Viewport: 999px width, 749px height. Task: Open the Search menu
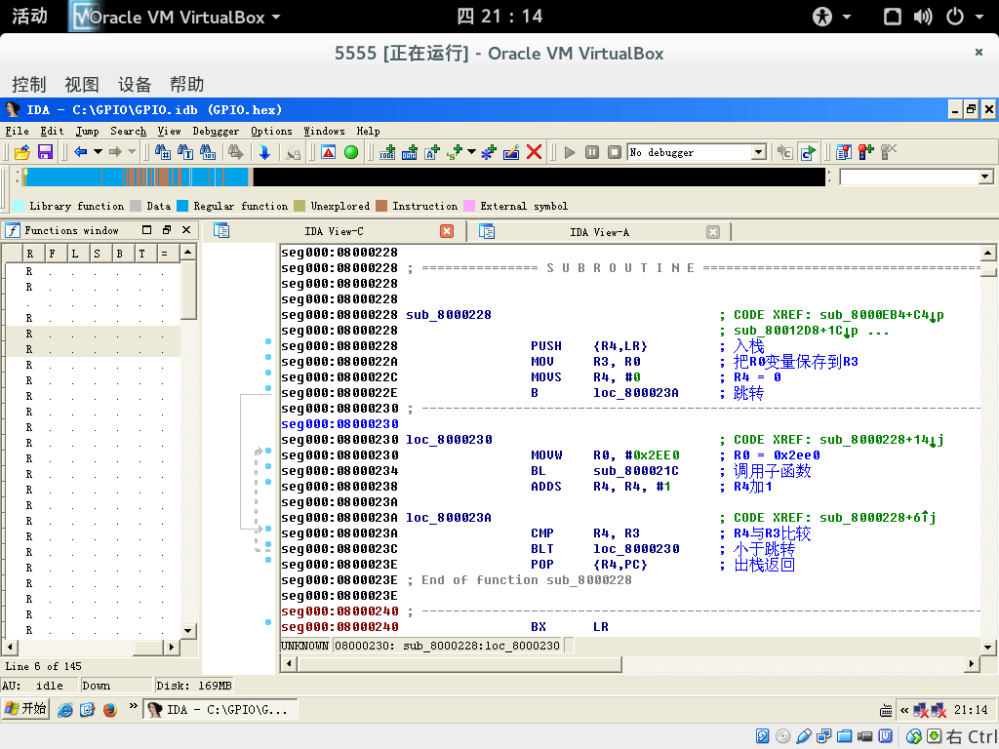(128, 132)
